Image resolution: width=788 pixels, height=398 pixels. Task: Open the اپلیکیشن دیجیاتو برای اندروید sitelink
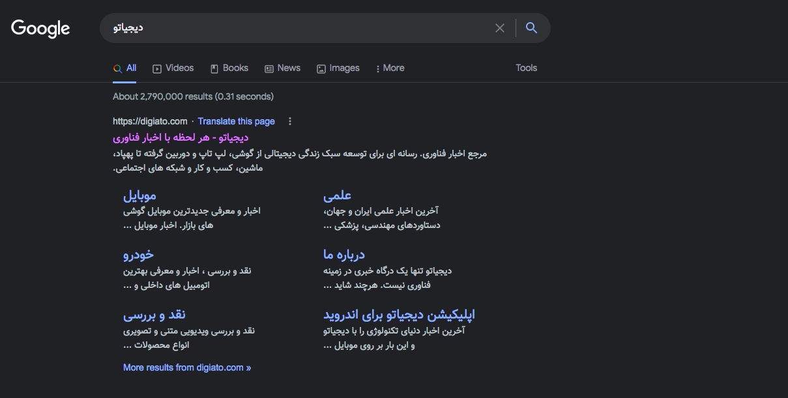(399, 315)
